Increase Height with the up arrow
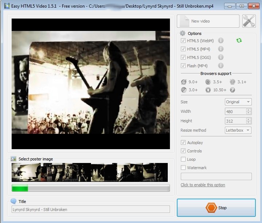This screenshot has height=223, width=262. (x=249, y=119)
